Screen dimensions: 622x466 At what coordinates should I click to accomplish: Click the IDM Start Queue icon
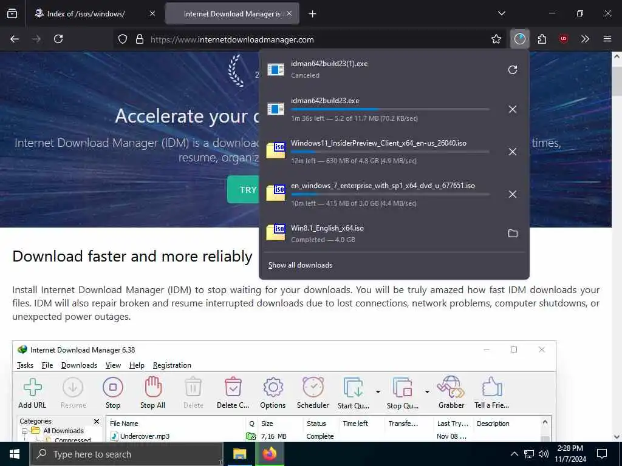(x=354, y=393)
